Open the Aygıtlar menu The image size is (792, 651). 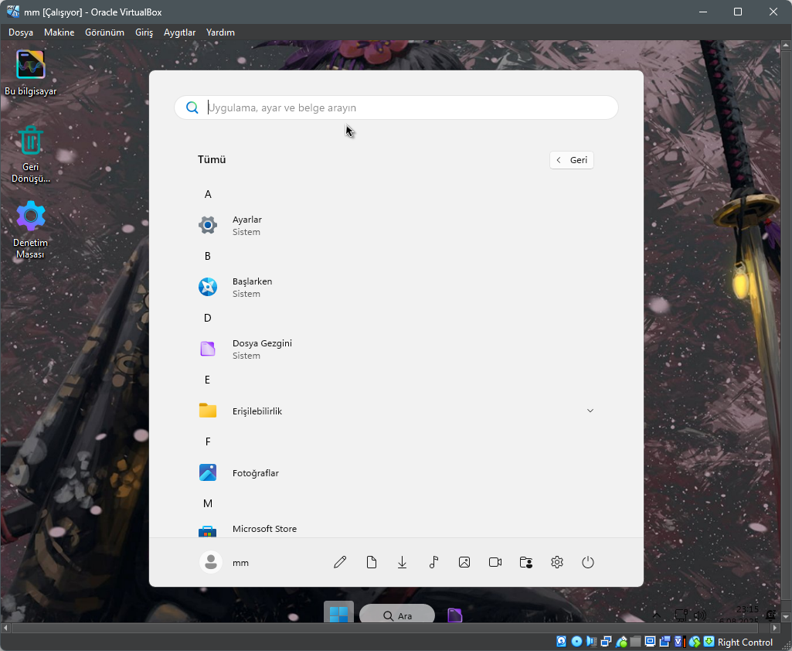179,32
